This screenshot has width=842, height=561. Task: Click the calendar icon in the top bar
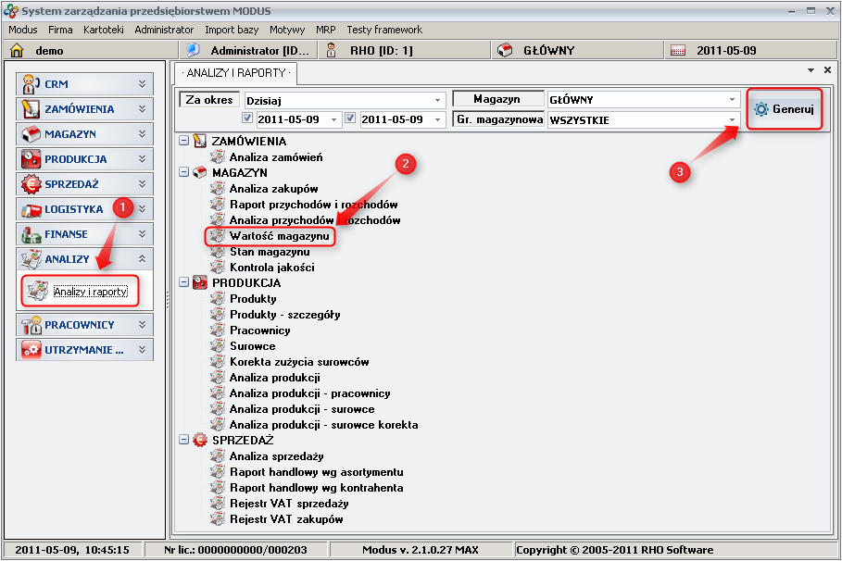(x=677, y=51)
